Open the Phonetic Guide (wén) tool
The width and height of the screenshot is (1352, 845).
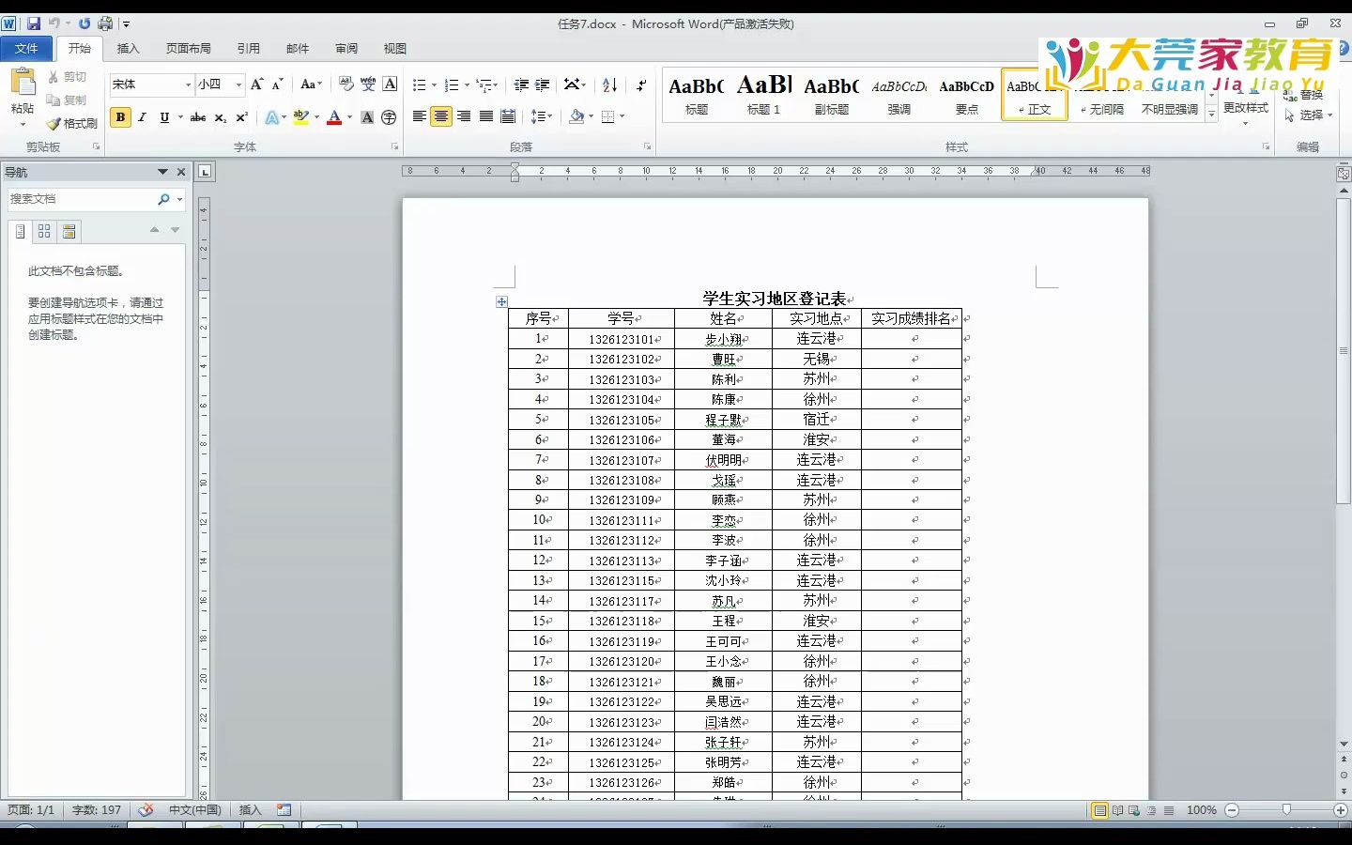tap(368, 84)
